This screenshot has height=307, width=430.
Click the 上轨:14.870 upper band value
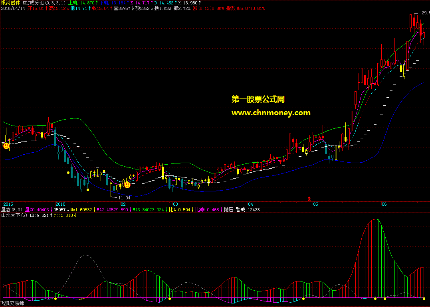(81, 3)
